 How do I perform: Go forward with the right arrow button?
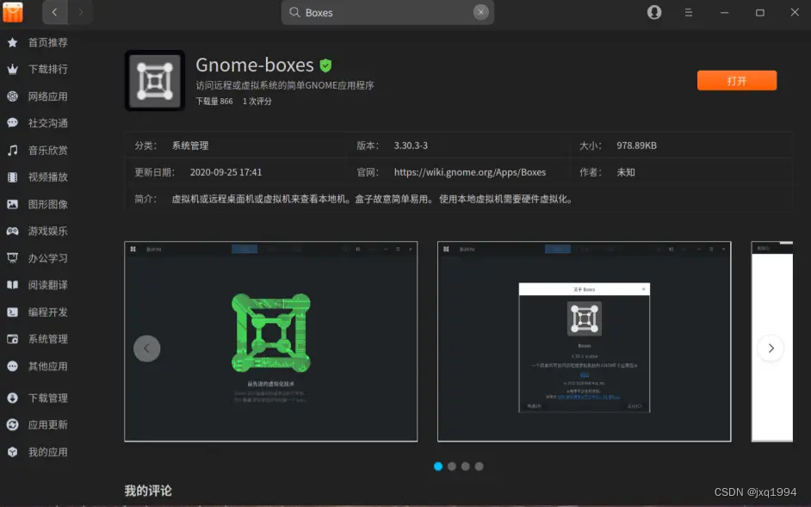[80, 12]
